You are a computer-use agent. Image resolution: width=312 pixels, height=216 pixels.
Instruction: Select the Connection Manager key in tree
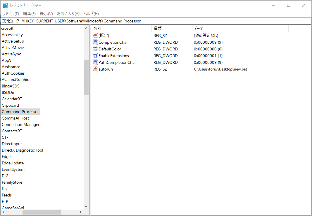point(21,124)
